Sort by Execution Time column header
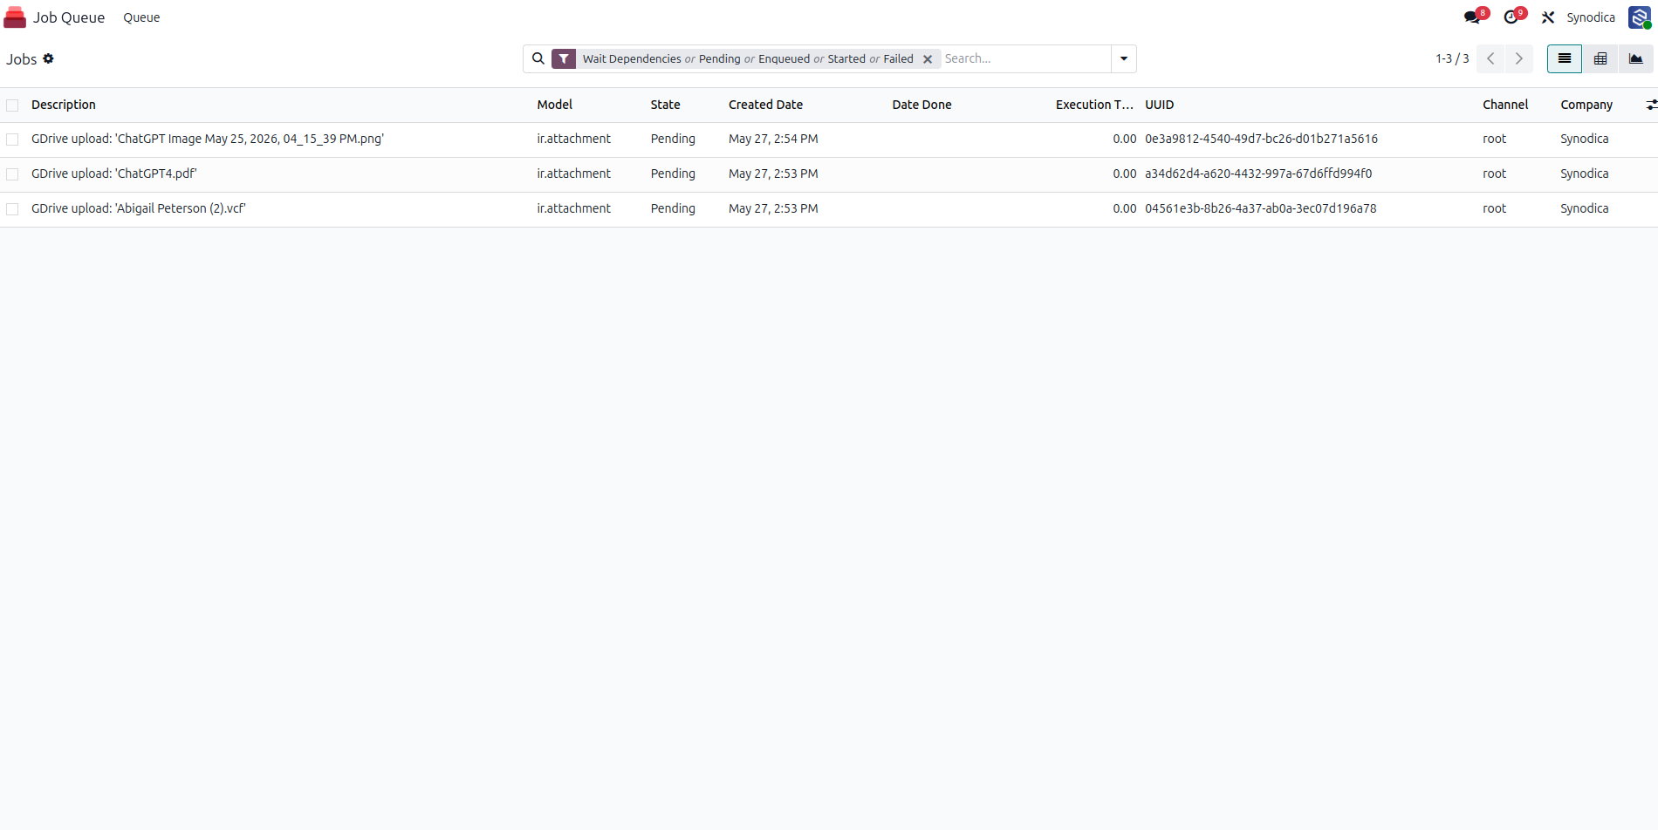Image resolution: width=1658 pixels, height=830 pixels. (1094, 105)
